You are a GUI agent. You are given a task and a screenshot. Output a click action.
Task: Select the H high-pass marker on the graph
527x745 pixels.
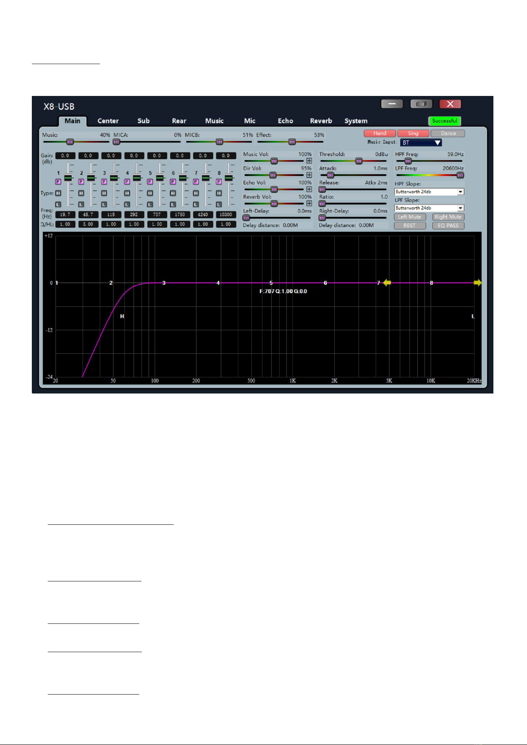[x=122, y=316]
